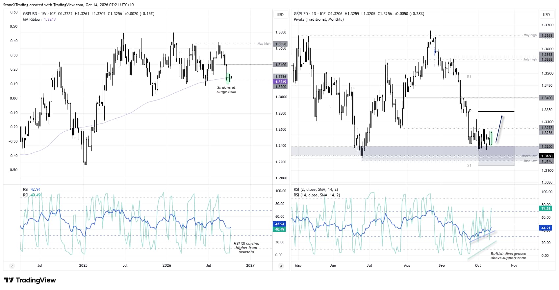Screen dimensions: 559x290
Task: Click the StoneXTrading created with TradingView.com header
Action: (68, 5)
